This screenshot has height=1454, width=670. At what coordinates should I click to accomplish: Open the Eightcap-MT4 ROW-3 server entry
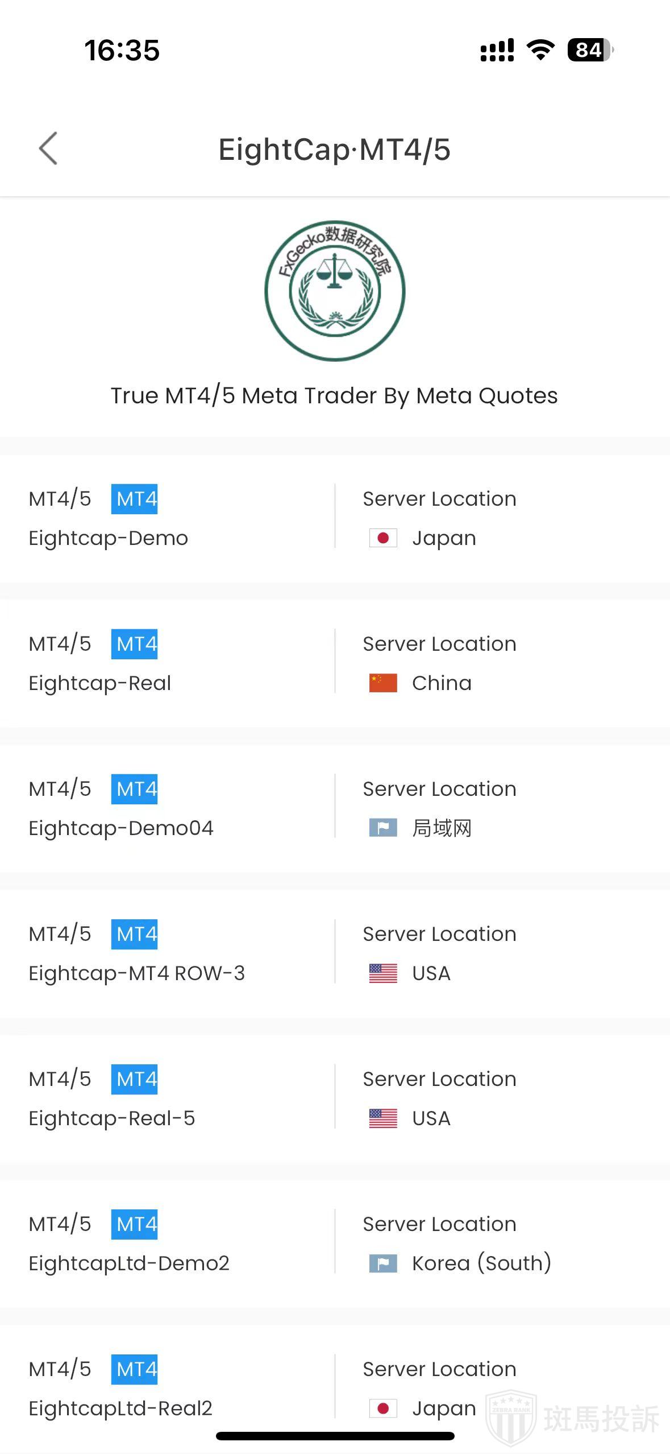tap(136, 973)
